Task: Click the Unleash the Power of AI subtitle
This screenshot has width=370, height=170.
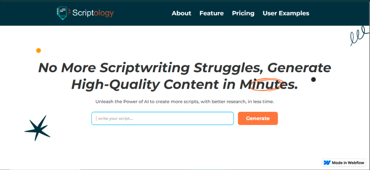Action: click(185, 102)
